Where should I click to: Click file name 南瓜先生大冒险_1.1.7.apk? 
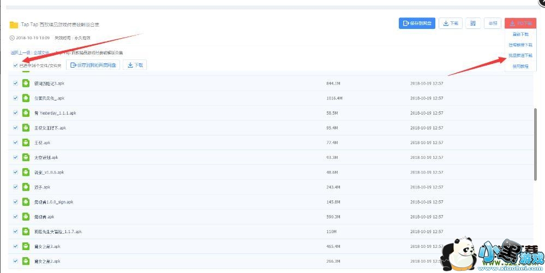[58, 232]
